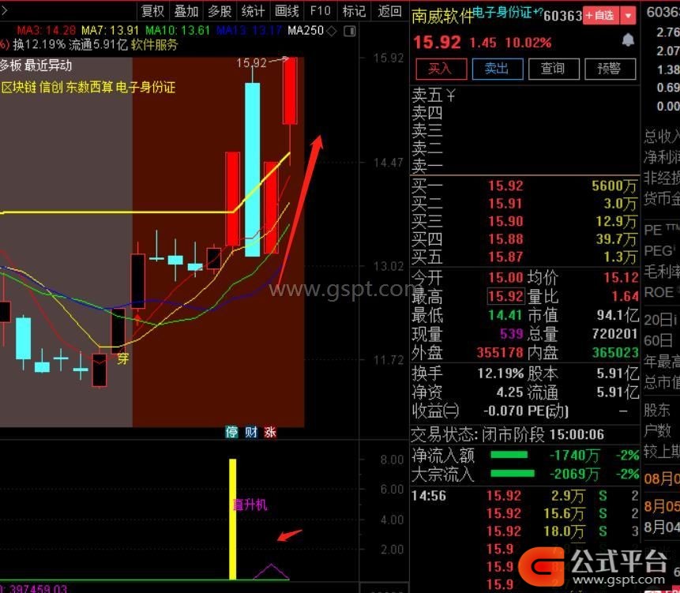Click the 均价 value 15.12

[x=621, y=277]
